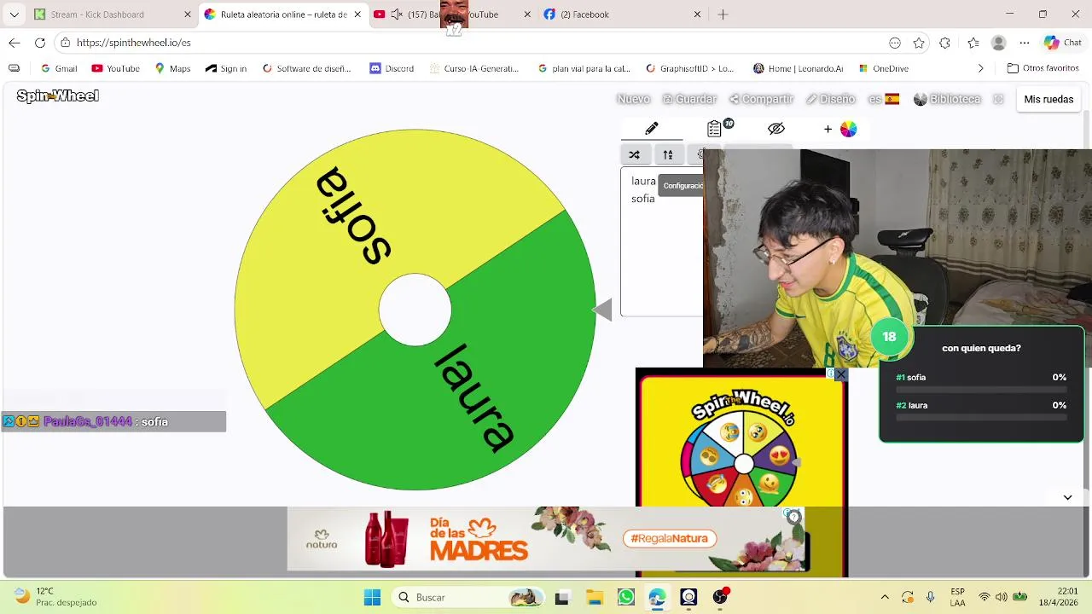
Task: Open Discord bookmark
Action: click(392, 68)
